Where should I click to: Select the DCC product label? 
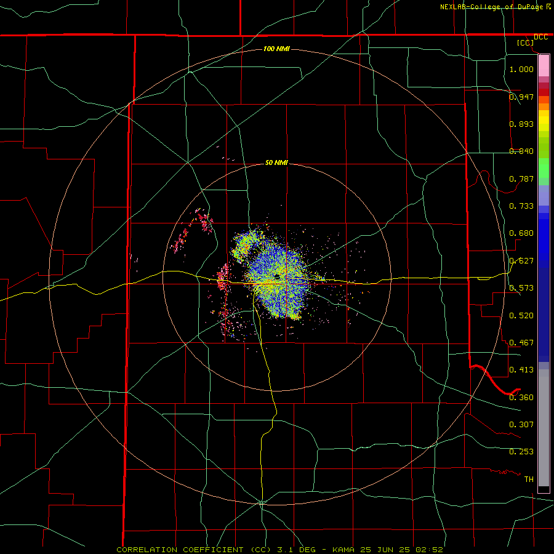tap(540, 37)
